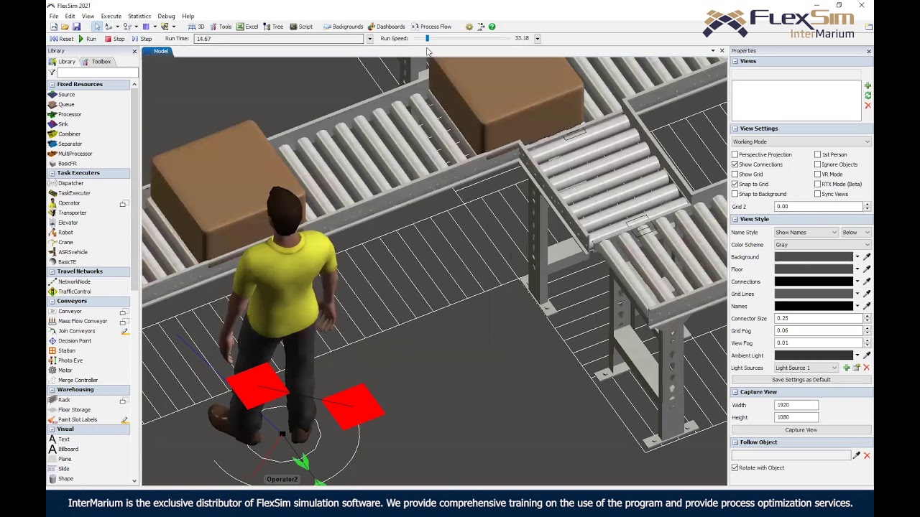Enable Show Grid checkbox
This screenshot has width=920, height=517.
tap(735, 174)
